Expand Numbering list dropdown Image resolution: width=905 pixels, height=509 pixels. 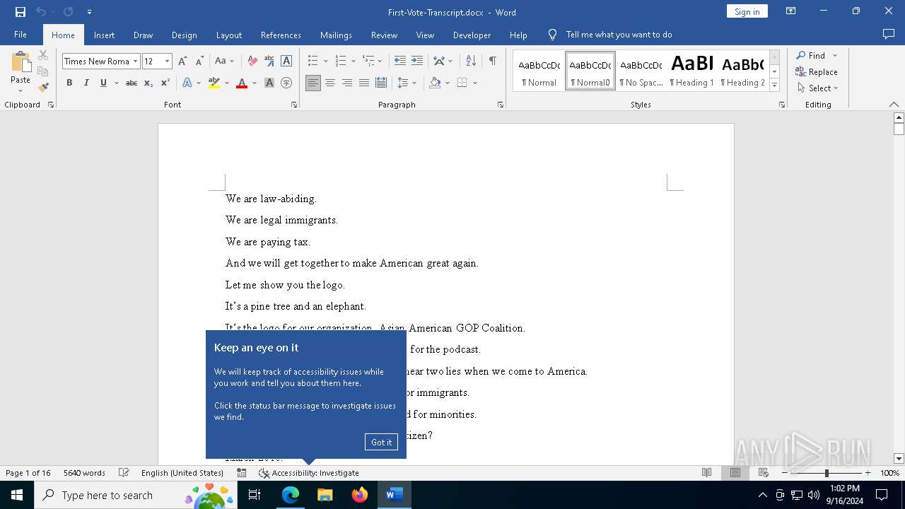pos(353,62)
